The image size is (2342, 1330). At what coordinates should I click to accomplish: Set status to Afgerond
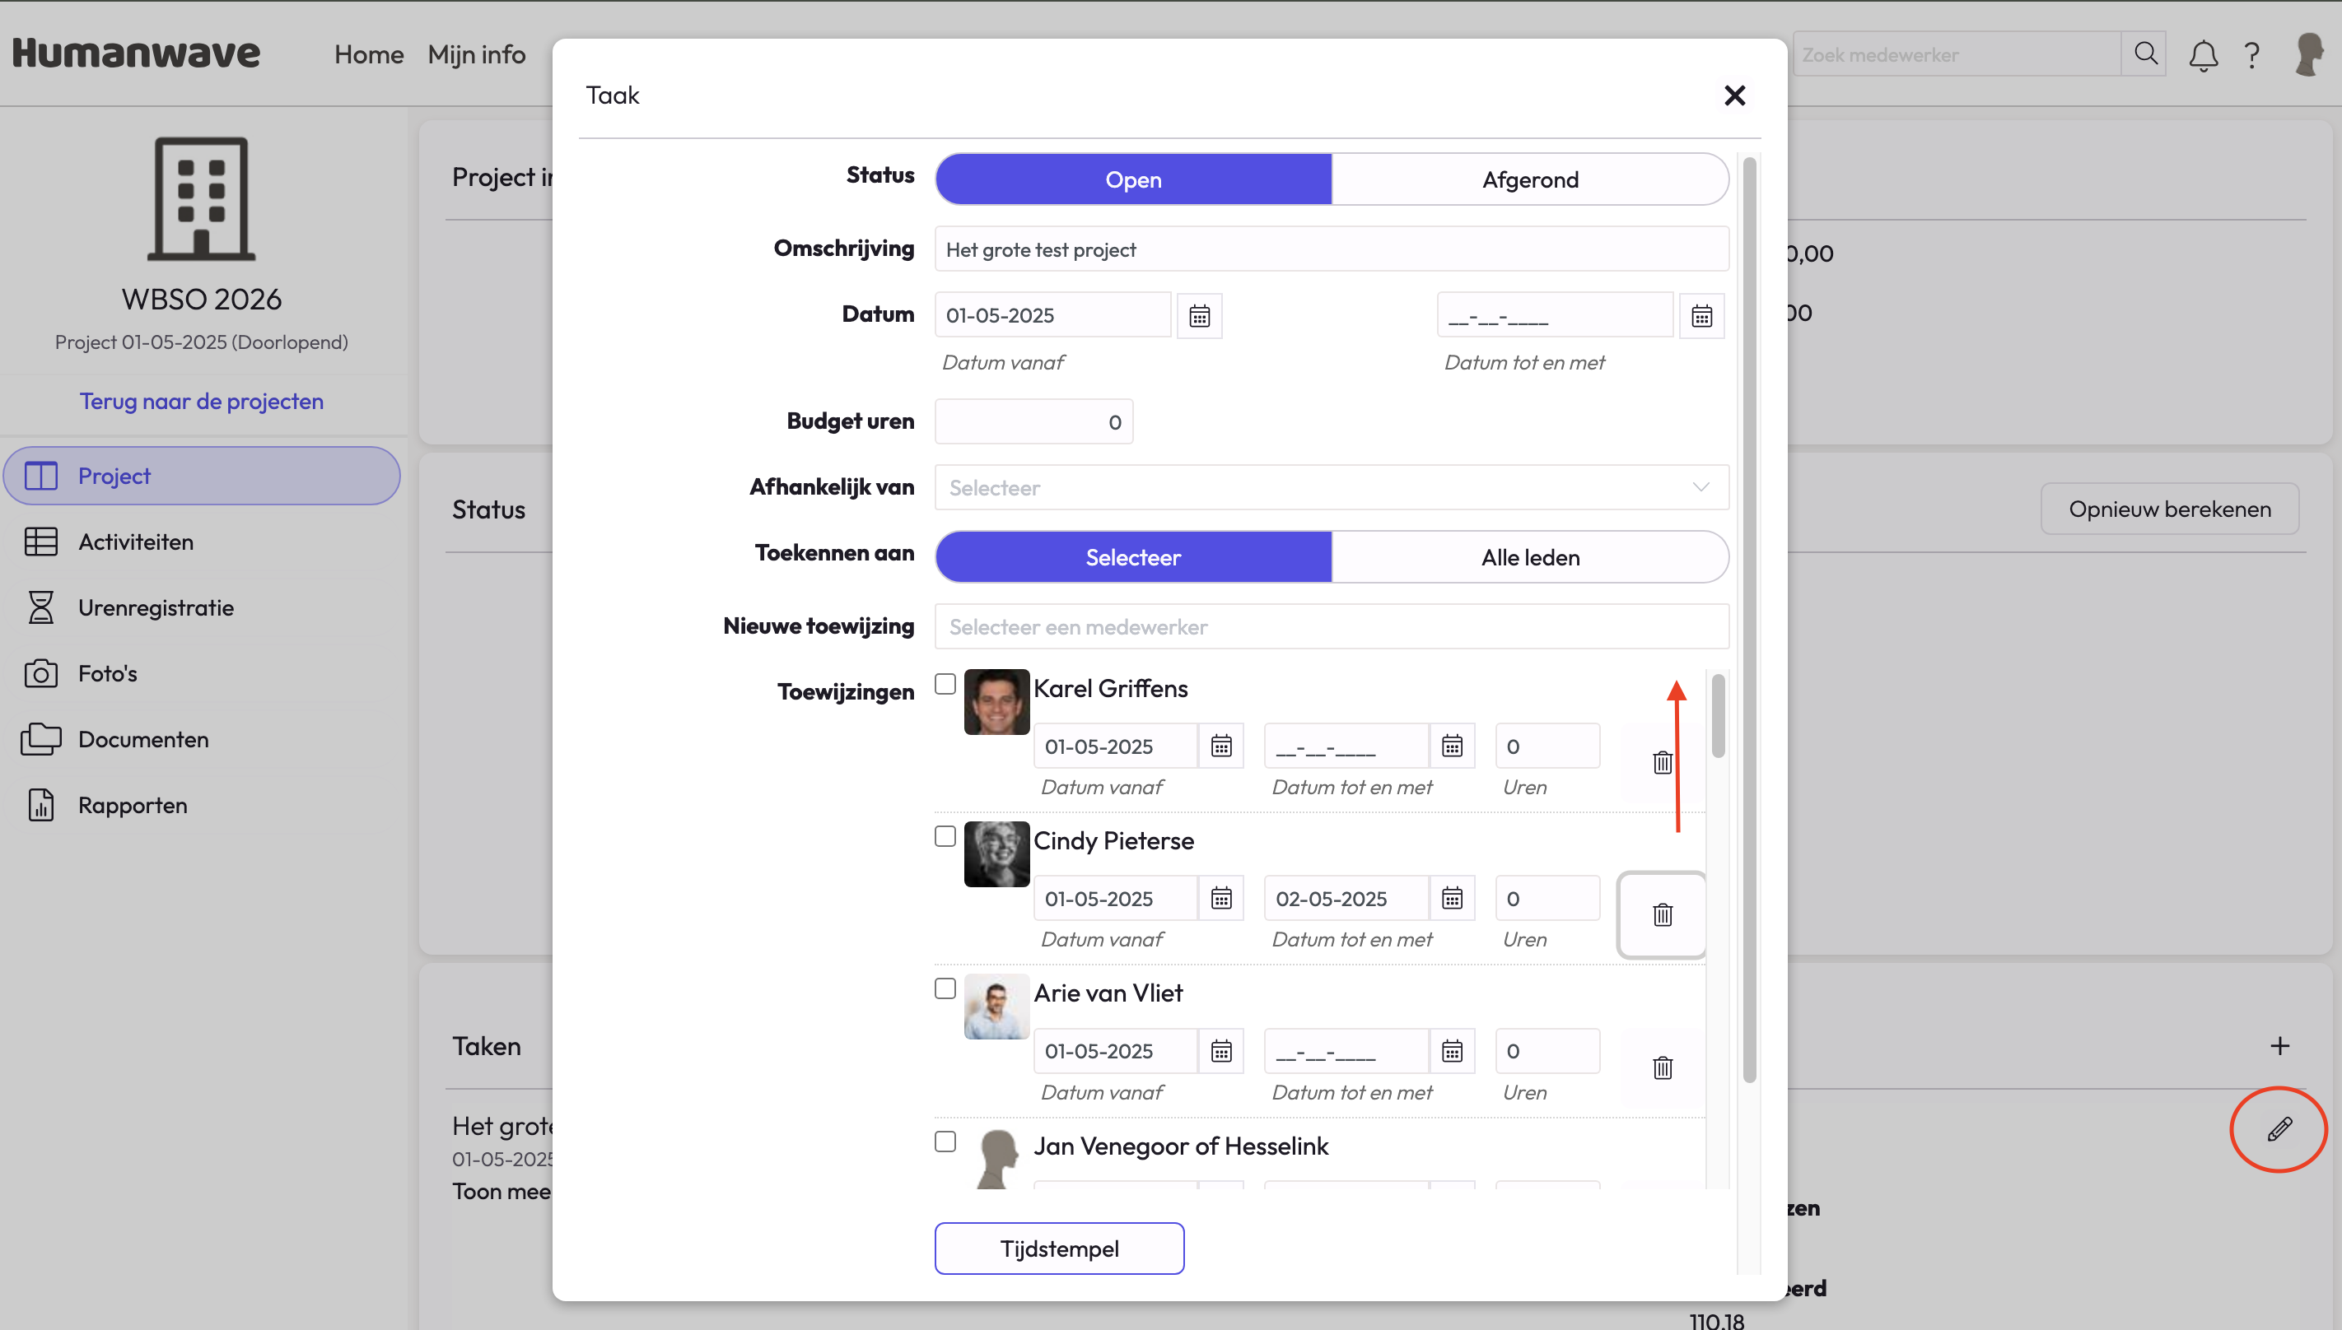[1530, 180]
